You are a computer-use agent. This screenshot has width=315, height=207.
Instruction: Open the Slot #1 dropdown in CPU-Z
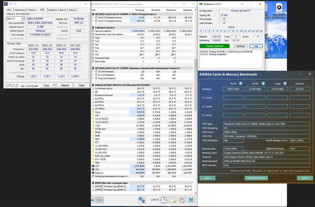pos(23,19)
